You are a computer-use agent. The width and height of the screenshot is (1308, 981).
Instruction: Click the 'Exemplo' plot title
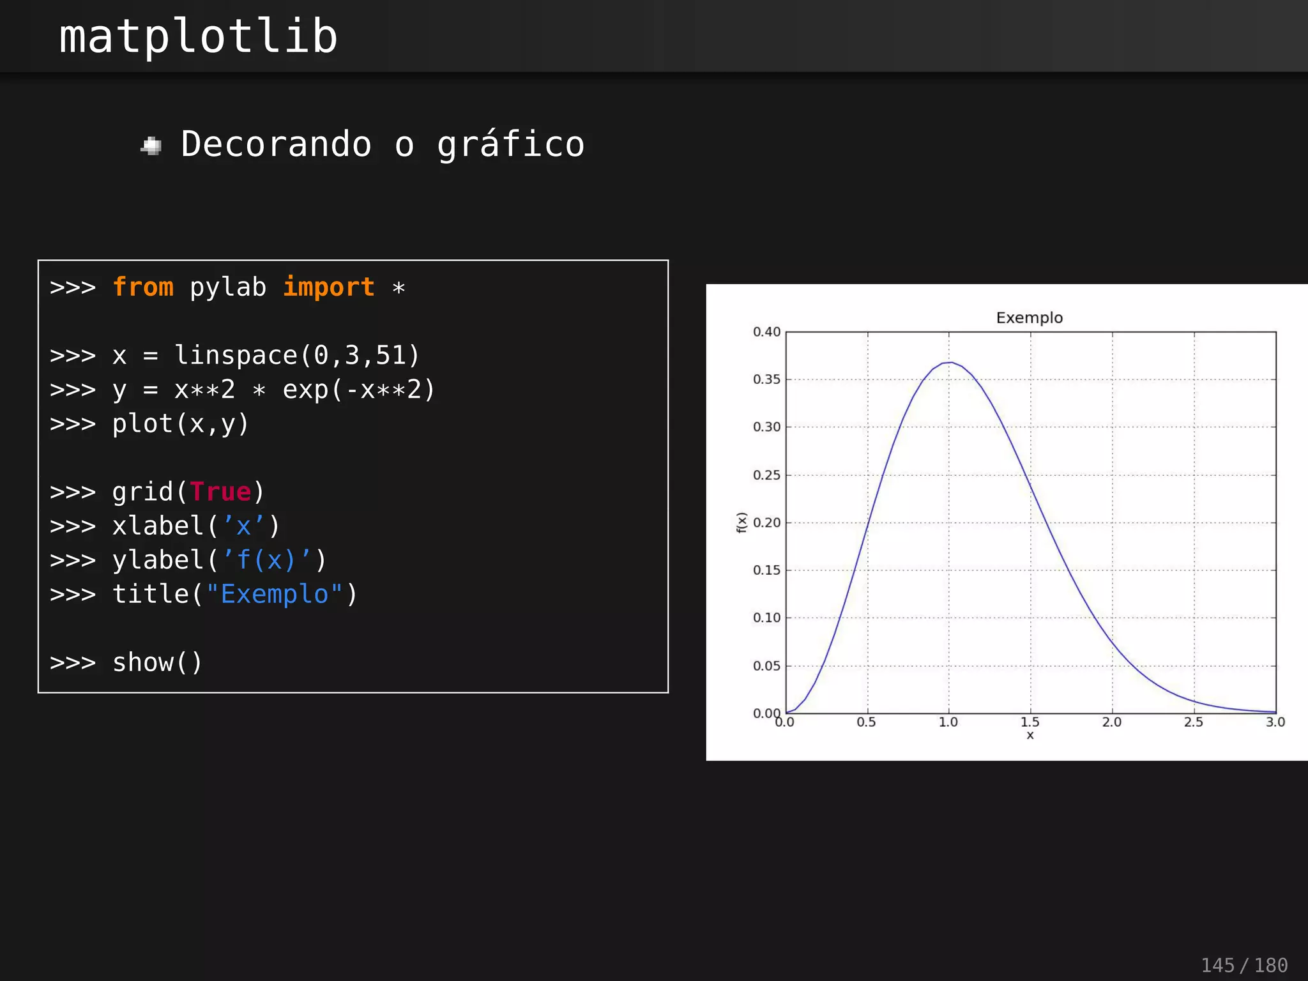point(1030,318)
